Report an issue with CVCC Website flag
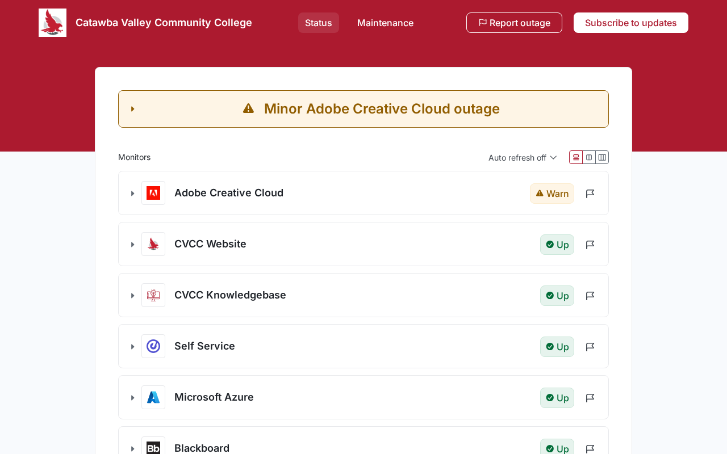 click(590, 245)
